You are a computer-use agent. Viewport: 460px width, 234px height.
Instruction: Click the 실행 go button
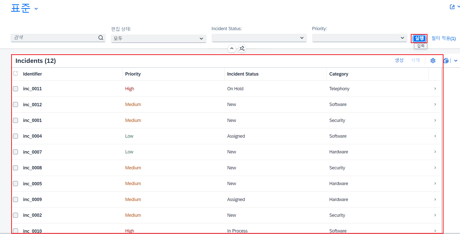point(419,38)
